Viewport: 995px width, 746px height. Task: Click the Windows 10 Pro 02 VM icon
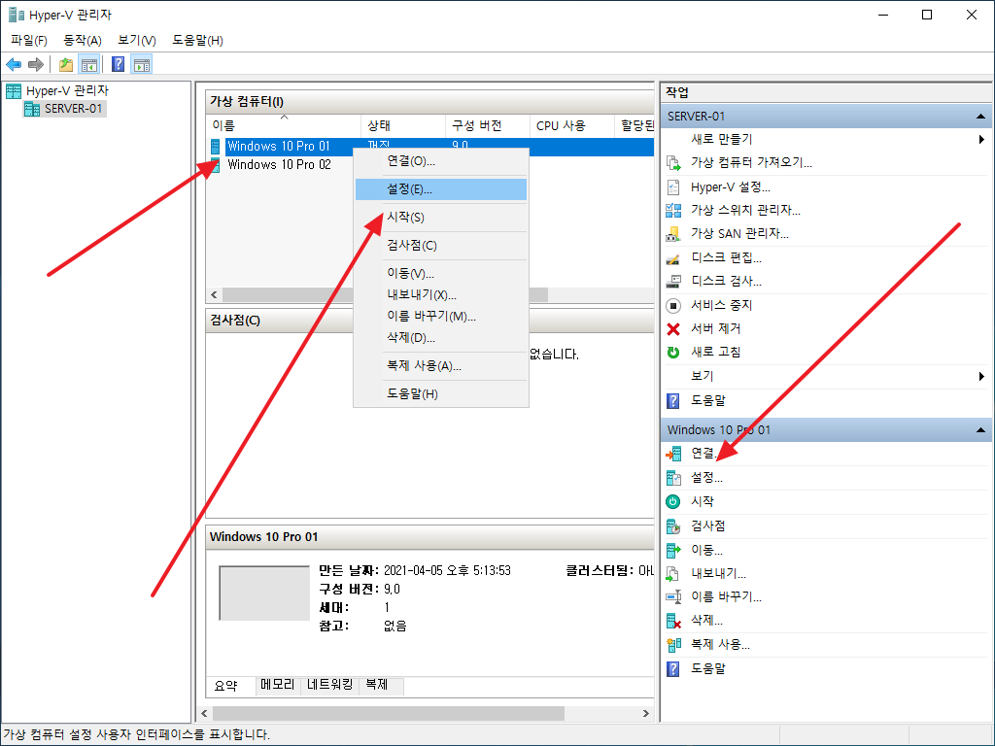215,165
